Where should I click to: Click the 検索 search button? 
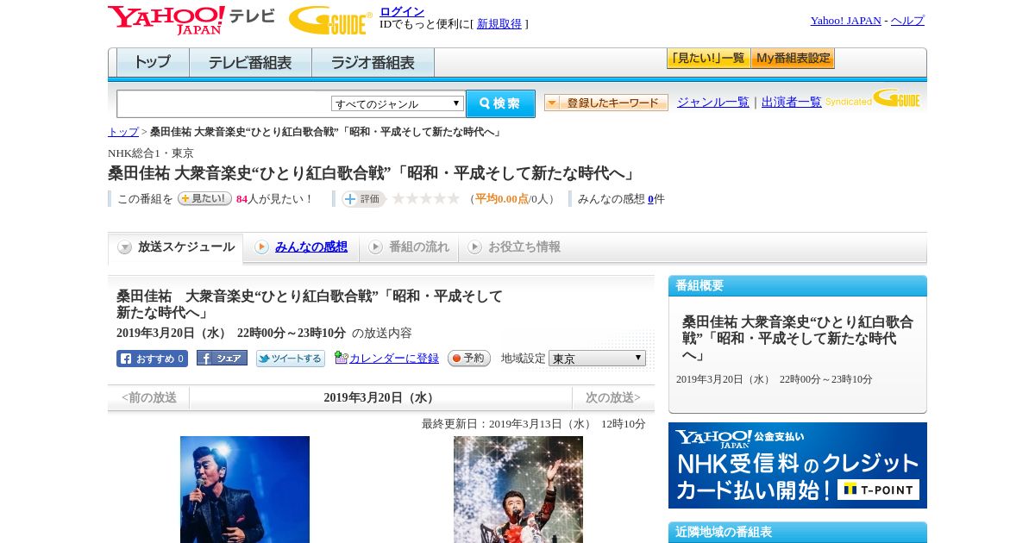point(500,103)
